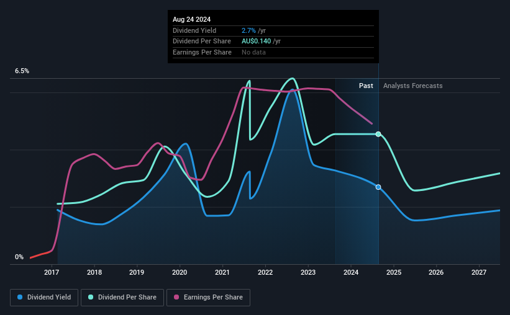This screenshot has width=510, height=315.
Task: Click the tooltip Dividend Yield row label
Action: tap(194, 30)
